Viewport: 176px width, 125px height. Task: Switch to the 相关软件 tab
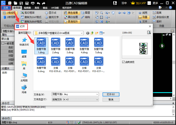[67, 8]
